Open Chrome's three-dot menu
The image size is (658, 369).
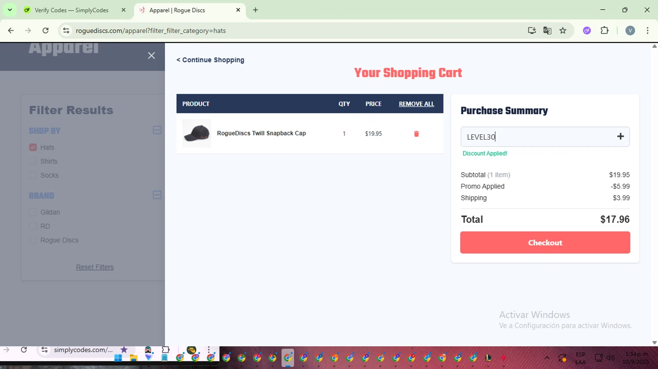point(647,31)
